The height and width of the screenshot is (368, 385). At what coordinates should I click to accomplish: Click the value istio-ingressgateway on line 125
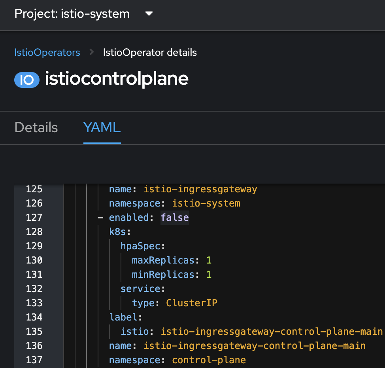(200, 189)
